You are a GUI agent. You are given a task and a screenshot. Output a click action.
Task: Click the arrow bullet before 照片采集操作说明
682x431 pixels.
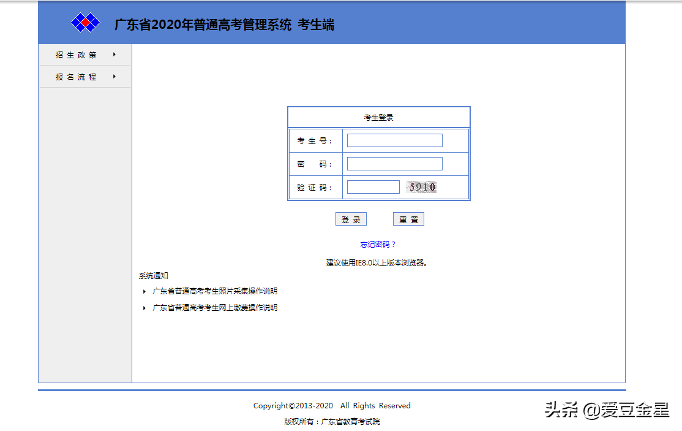pyautogui.click(x=144, y=291)
